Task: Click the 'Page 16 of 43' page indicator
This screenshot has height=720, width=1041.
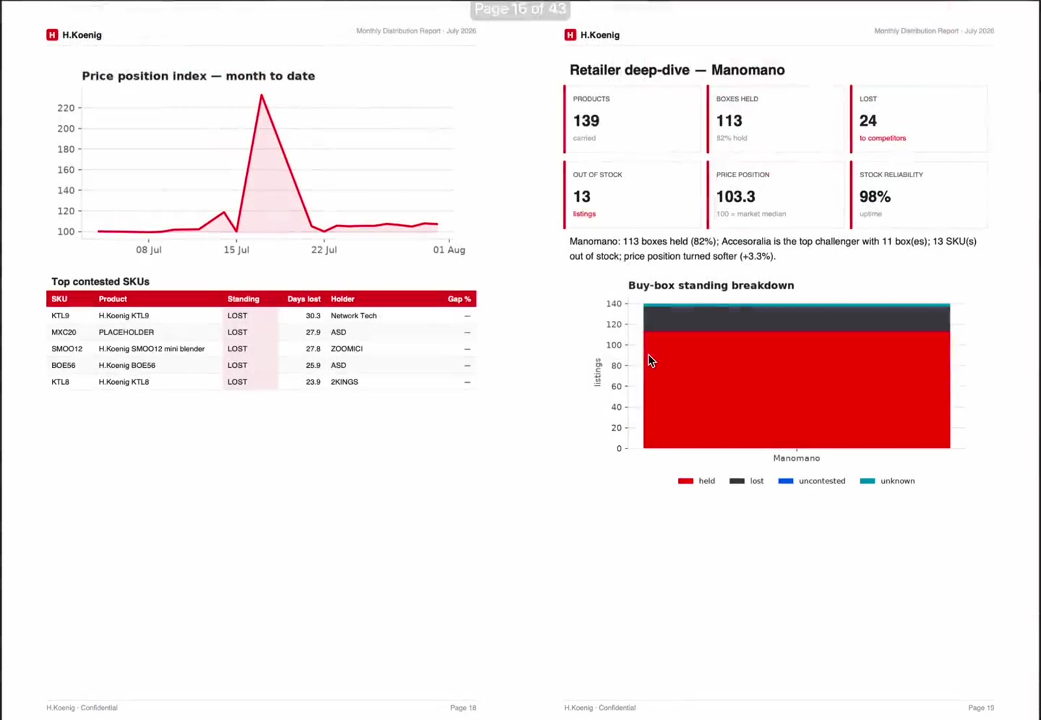Action: tap(520, 9)
